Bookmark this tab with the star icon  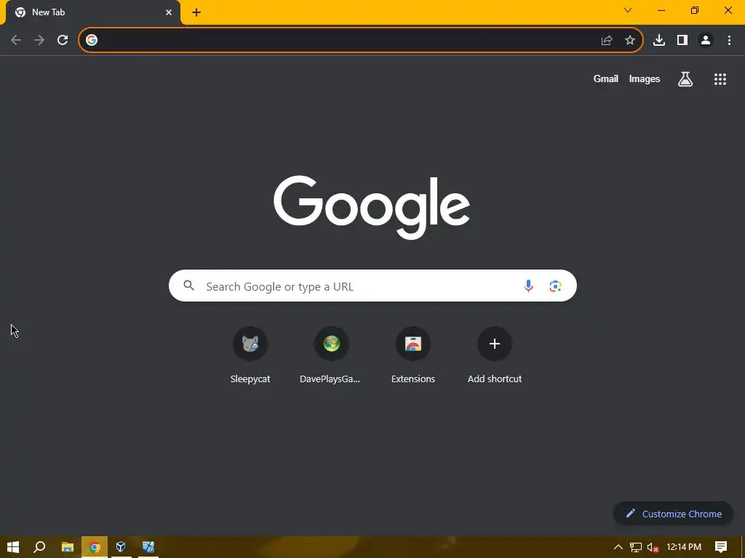pyautogui.click(x=630, y=41)
